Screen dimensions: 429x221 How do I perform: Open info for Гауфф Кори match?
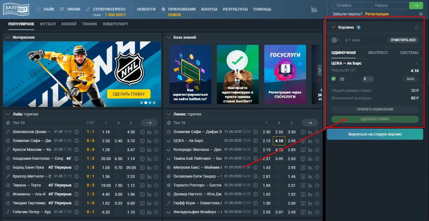[x=256, y=203]
